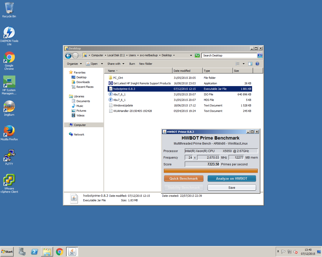322x257 pixels.
Task: Click the Score value field
Action: tap(202, 164)
